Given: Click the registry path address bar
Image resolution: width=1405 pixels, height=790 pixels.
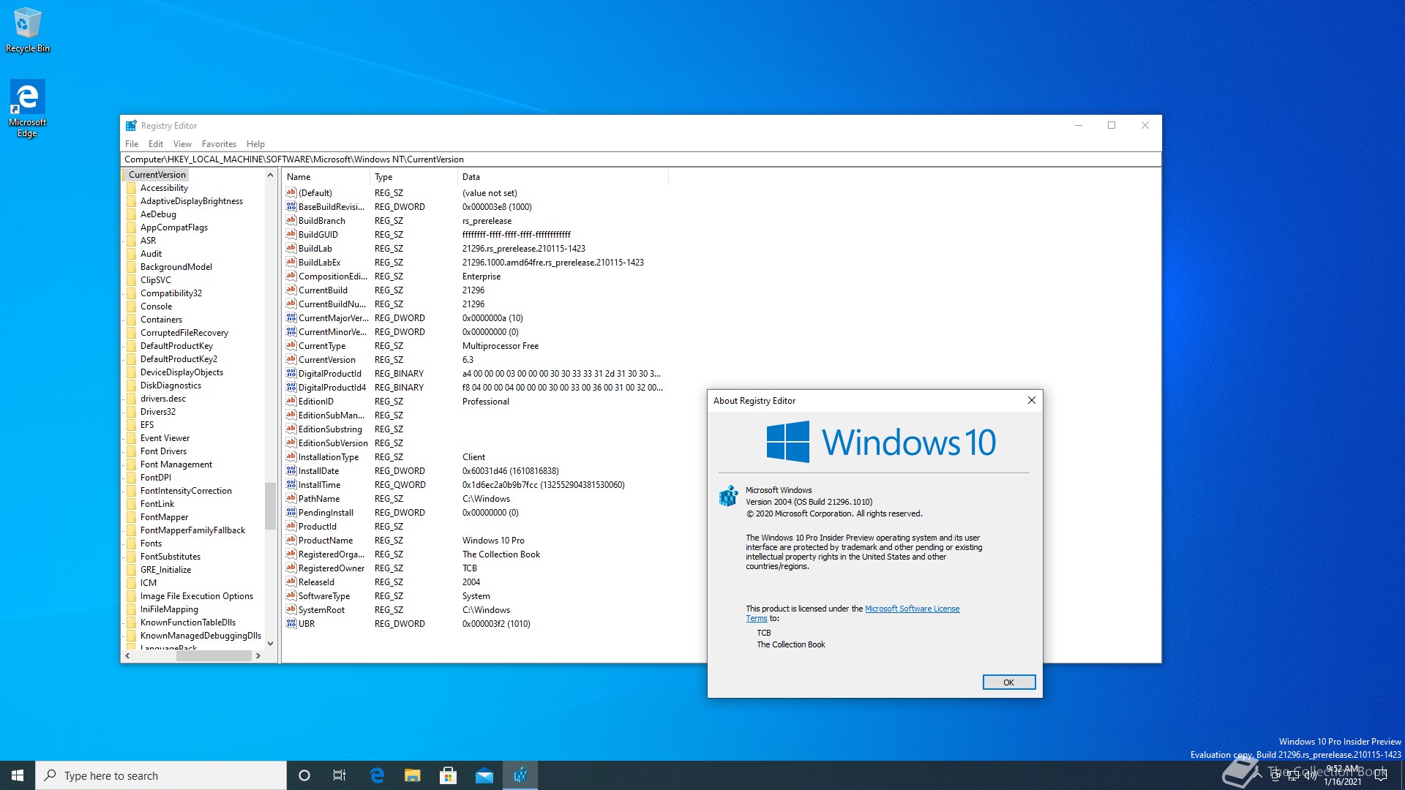Looking at the screenshot, I should 640,159.
